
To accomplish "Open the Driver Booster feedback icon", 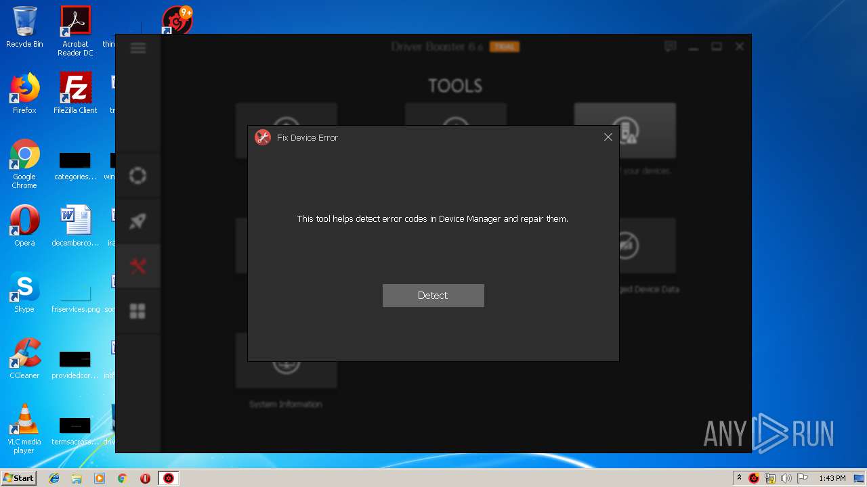I will tap(671, 47).
